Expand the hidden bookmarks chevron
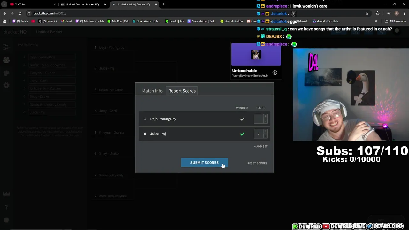 pyautogui.click(x=376, y=21)
